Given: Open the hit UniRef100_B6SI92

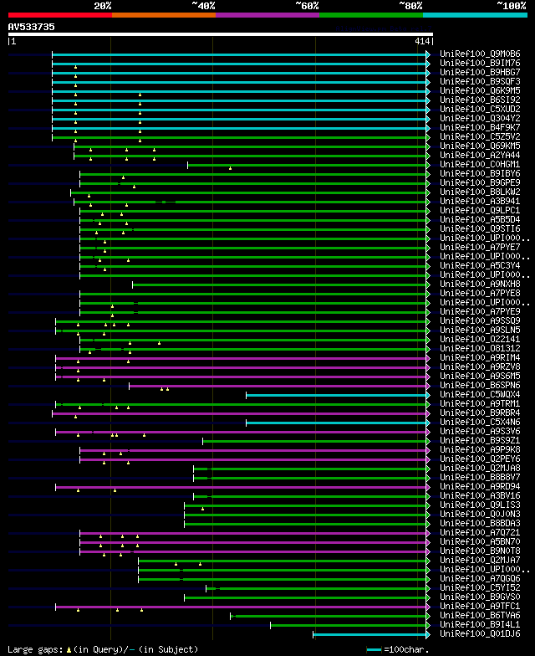Looking at the screenshot, I should 480,100.
